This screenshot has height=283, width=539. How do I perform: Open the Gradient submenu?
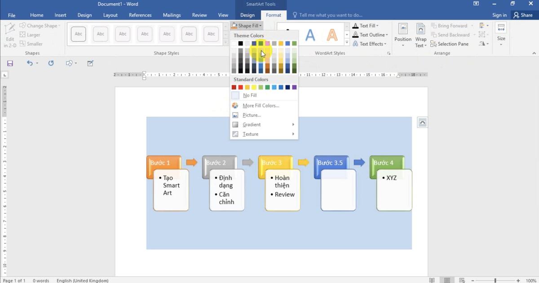[x=264, y=124]
